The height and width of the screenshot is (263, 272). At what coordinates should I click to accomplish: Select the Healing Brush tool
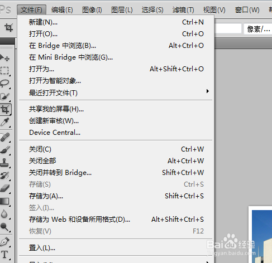(5, 137)
